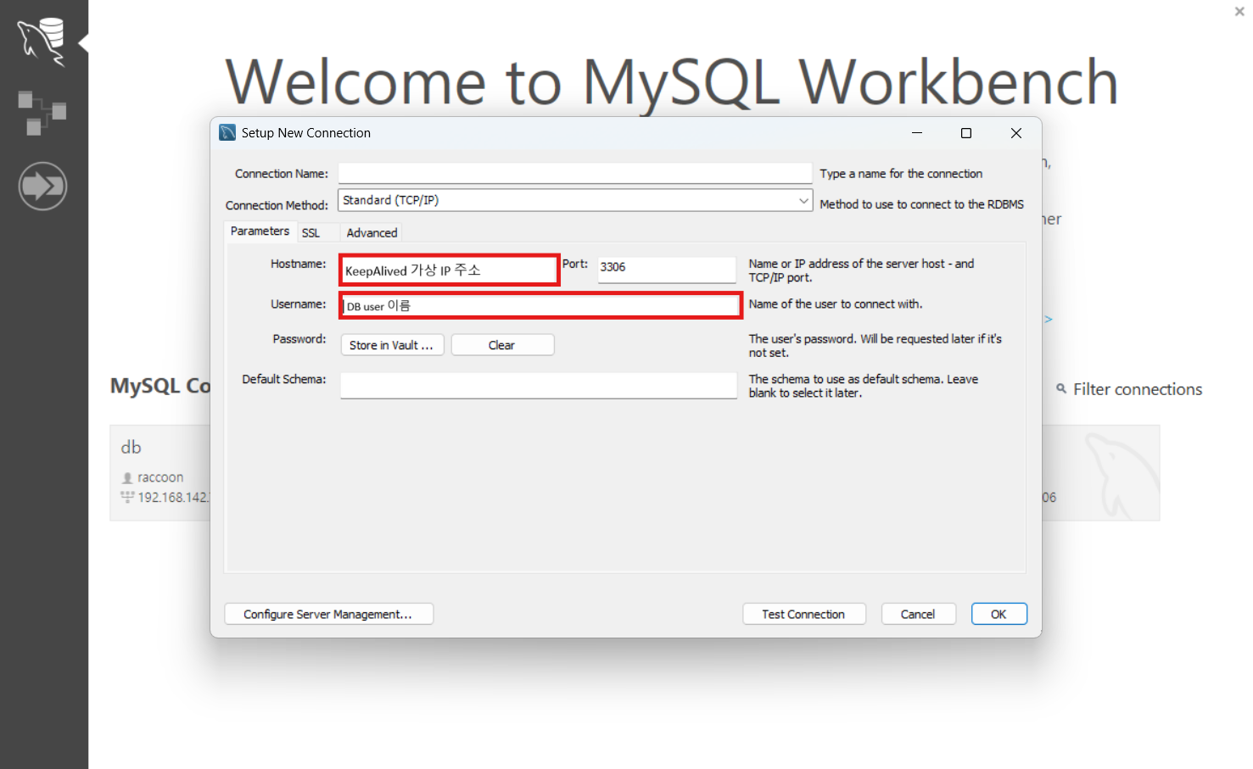Click the '192.168.142' address on db tile
This screenshot has height=769, width=1253.
173,497
